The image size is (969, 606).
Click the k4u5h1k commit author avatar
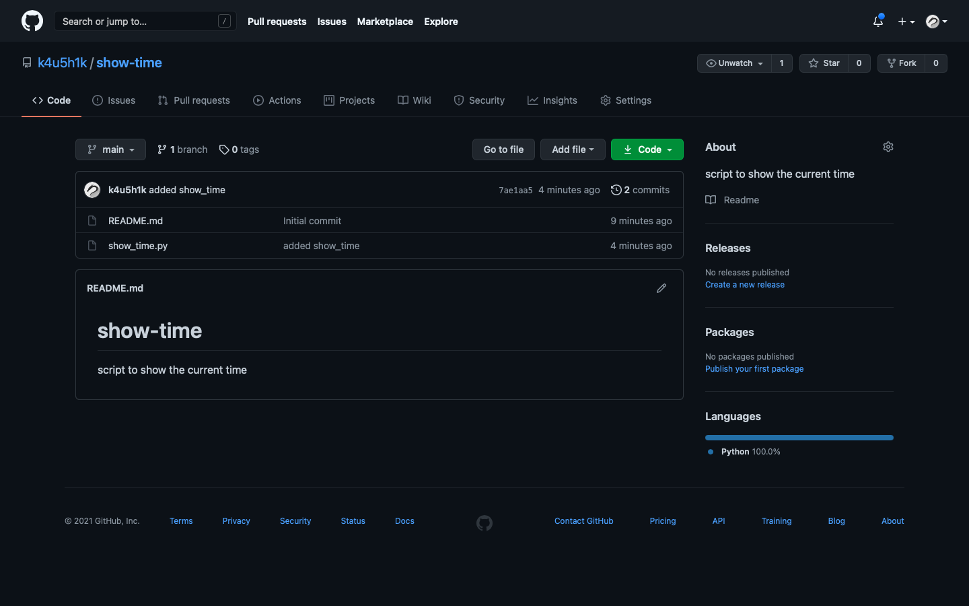pos(92,190)
